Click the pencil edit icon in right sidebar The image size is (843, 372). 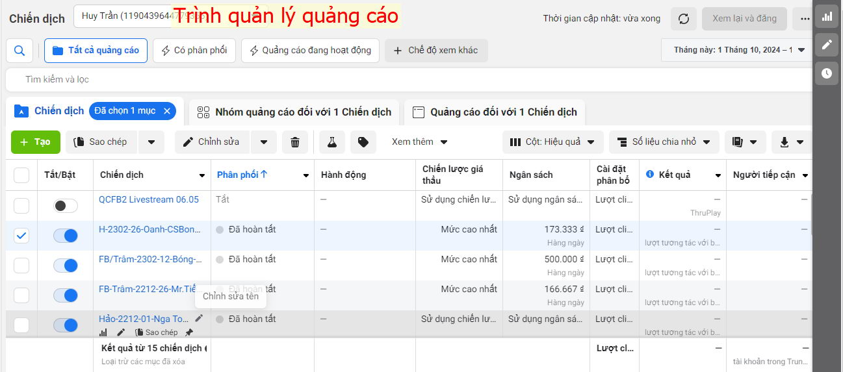(827, 45)
